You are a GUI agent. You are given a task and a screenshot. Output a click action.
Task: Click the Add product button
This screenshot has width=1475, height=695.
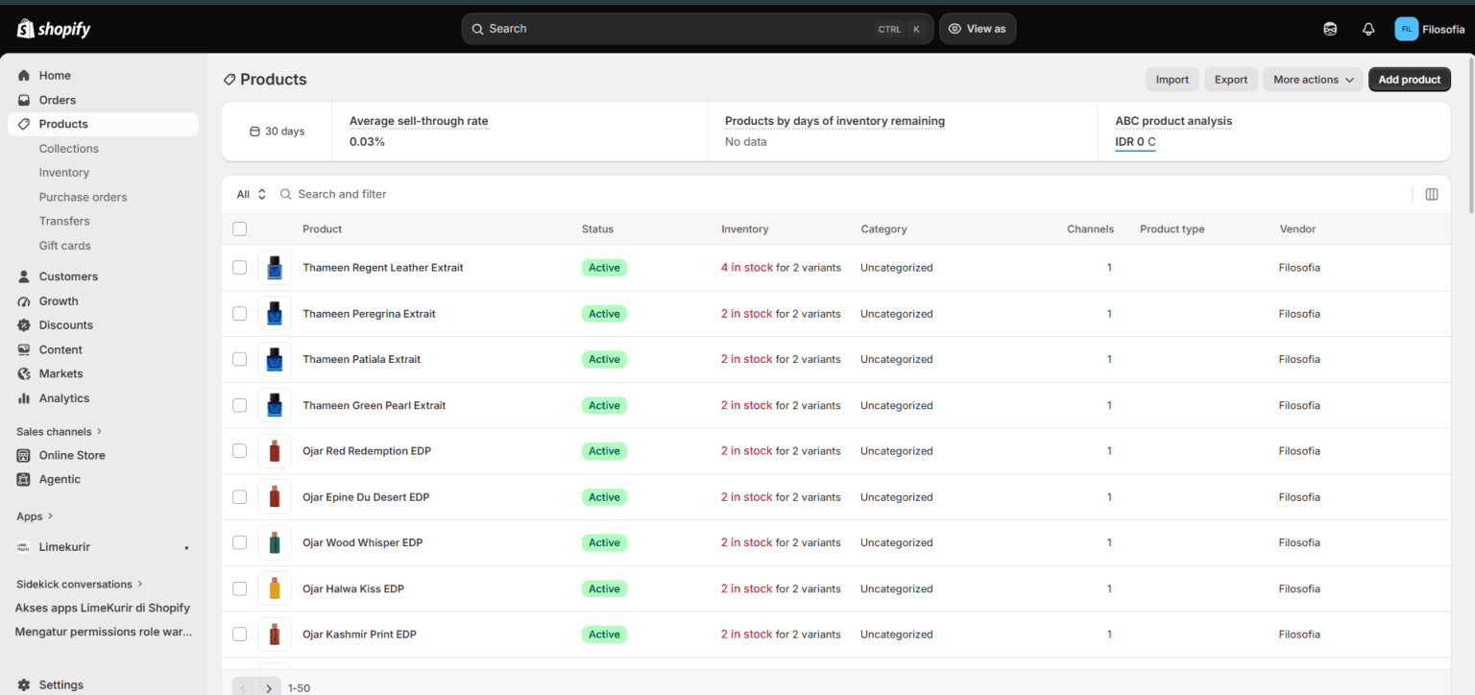(1409, 80)
